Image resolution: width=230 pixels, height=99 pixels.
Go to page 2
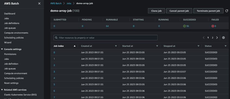(x=212, y=38)
